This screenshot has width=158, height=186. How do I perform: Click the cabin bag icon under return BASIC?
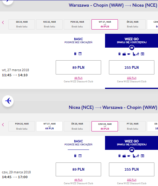coord(75,156)
